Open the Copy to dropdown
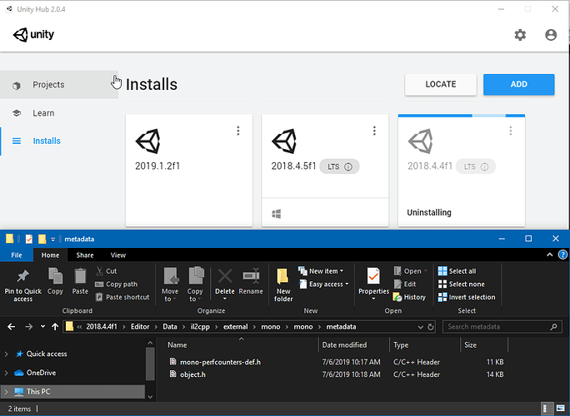The image size is (570, 416). [x=195, y=285]
